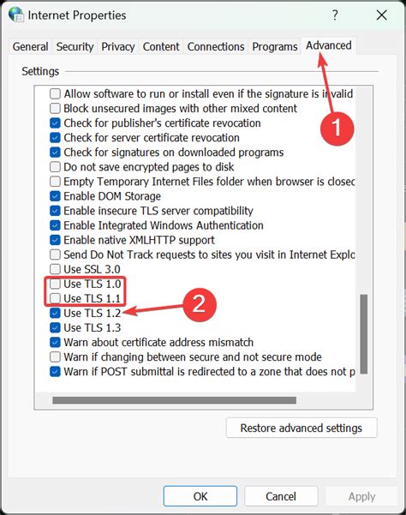Toggle Check for signatures on downloaded programs
The height and width of the screenshot is (515, 406).
coord(55,152)
